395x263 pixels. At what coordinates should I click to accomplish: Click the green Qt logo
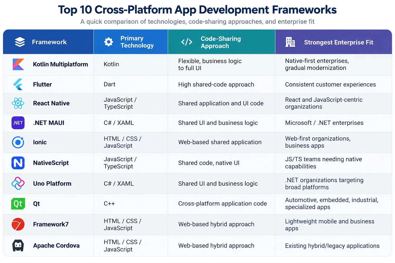click(x=18, y=204)
